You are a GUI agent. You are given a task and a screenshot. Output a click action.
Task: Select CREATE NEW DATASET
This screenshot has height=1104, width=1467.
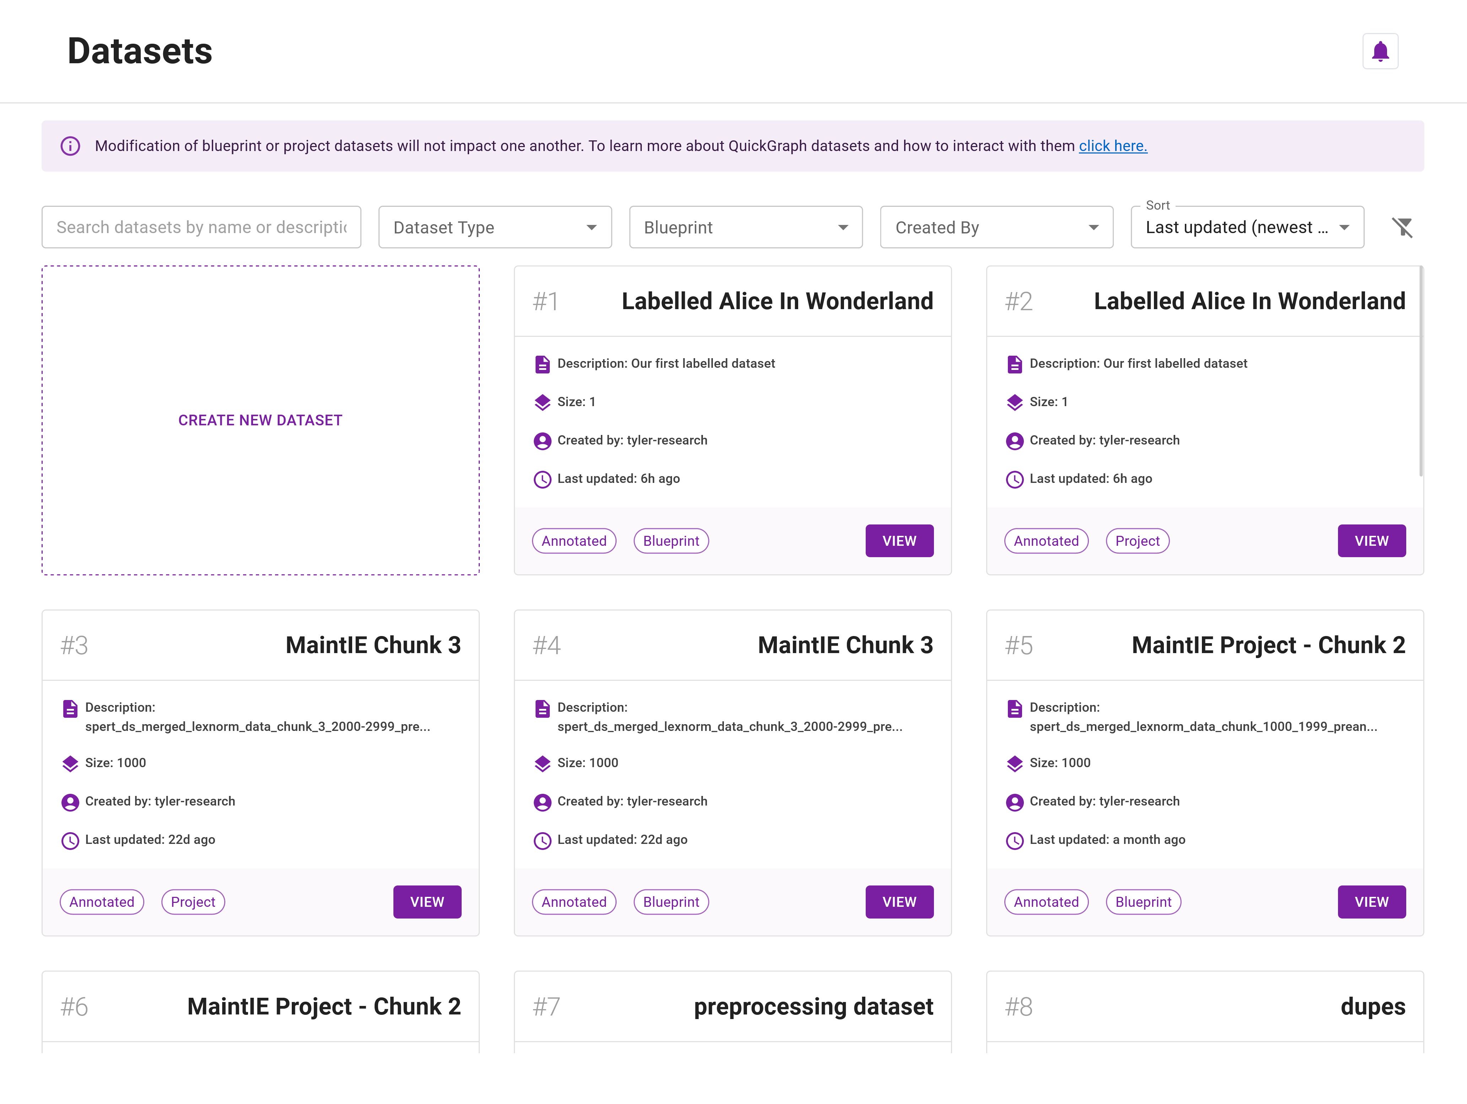click(x=260, y=420)
